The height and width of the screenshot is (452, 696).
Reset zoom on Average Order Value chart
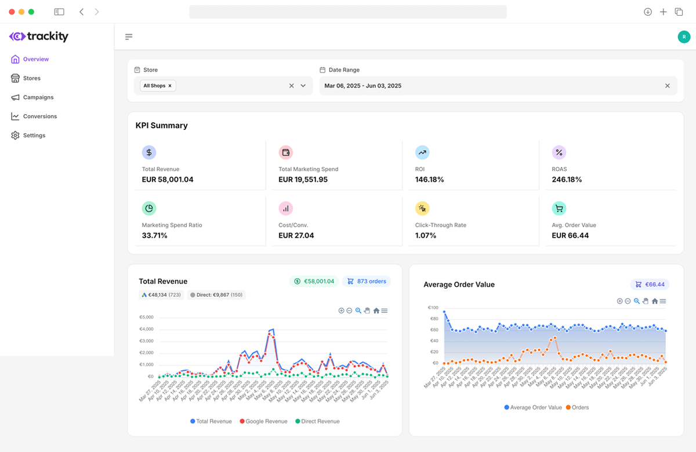coord(654,301)
